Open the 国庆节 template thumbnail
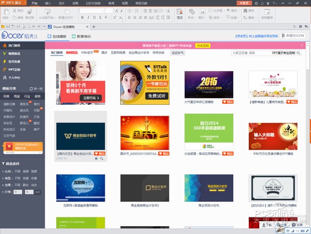This screenshot has height=234, width=311. [145, 133]
